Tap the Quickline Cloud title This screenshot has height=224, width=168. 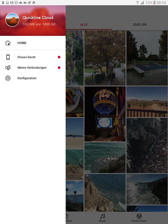(38, 18)
